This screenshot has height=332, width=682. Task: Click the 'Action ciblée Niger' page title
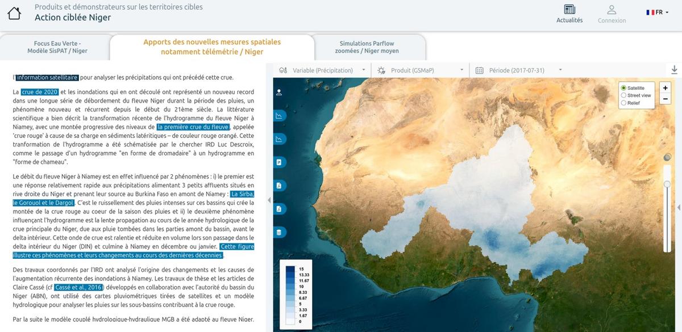[x=73, y=18]
